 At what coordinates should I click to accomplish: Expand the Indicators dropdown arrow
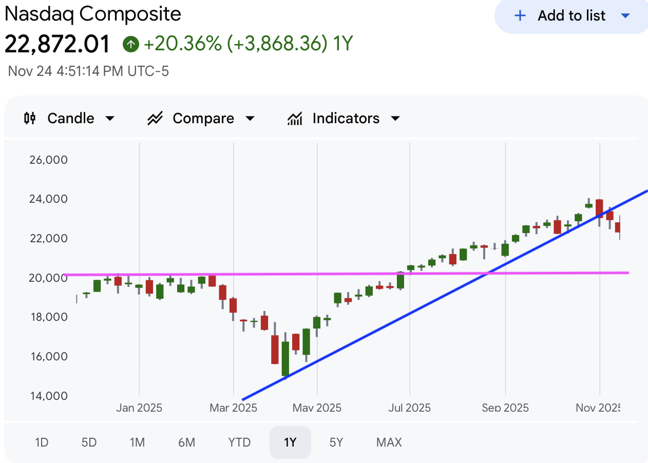point(395,119)
